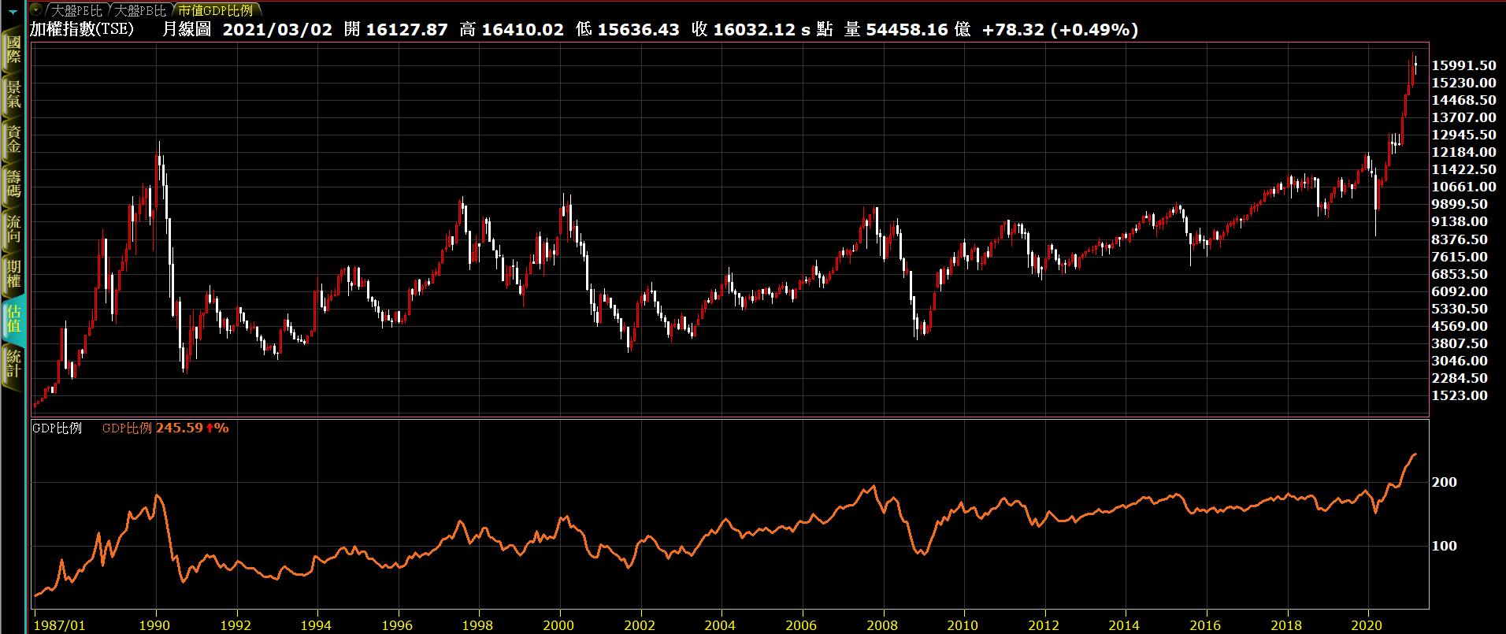Click the 2020 marker on the time axis

coord(1367,625)
